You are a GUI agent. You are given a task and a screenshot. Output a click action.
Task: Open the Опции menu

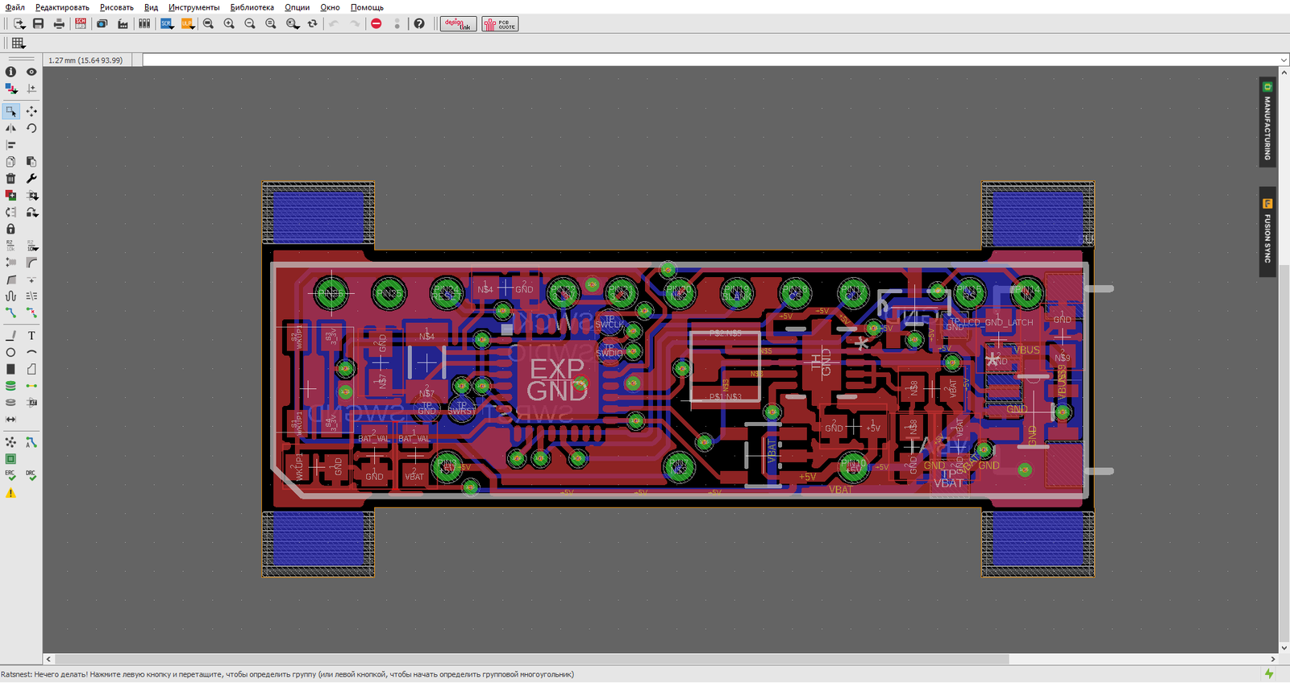pyautogui.click(x=297, y=7)
